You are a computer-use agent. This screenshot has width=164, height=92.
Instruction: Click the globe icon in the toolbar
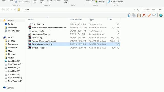pyautogui.click(x=161, y=15)
